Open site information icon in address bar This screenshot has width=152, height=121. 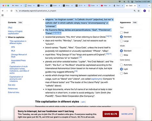click(17, 11)
